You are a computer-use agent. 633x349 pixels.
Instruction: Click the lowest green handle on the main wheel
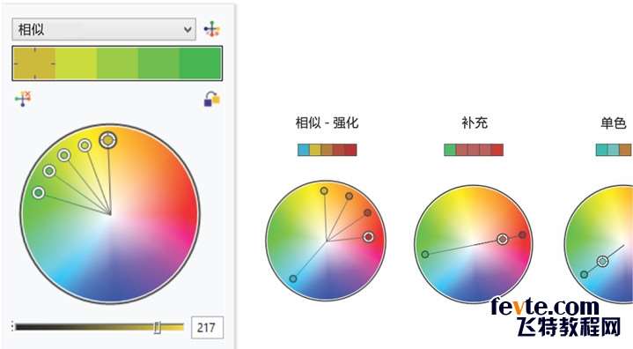tap(39, 193)
